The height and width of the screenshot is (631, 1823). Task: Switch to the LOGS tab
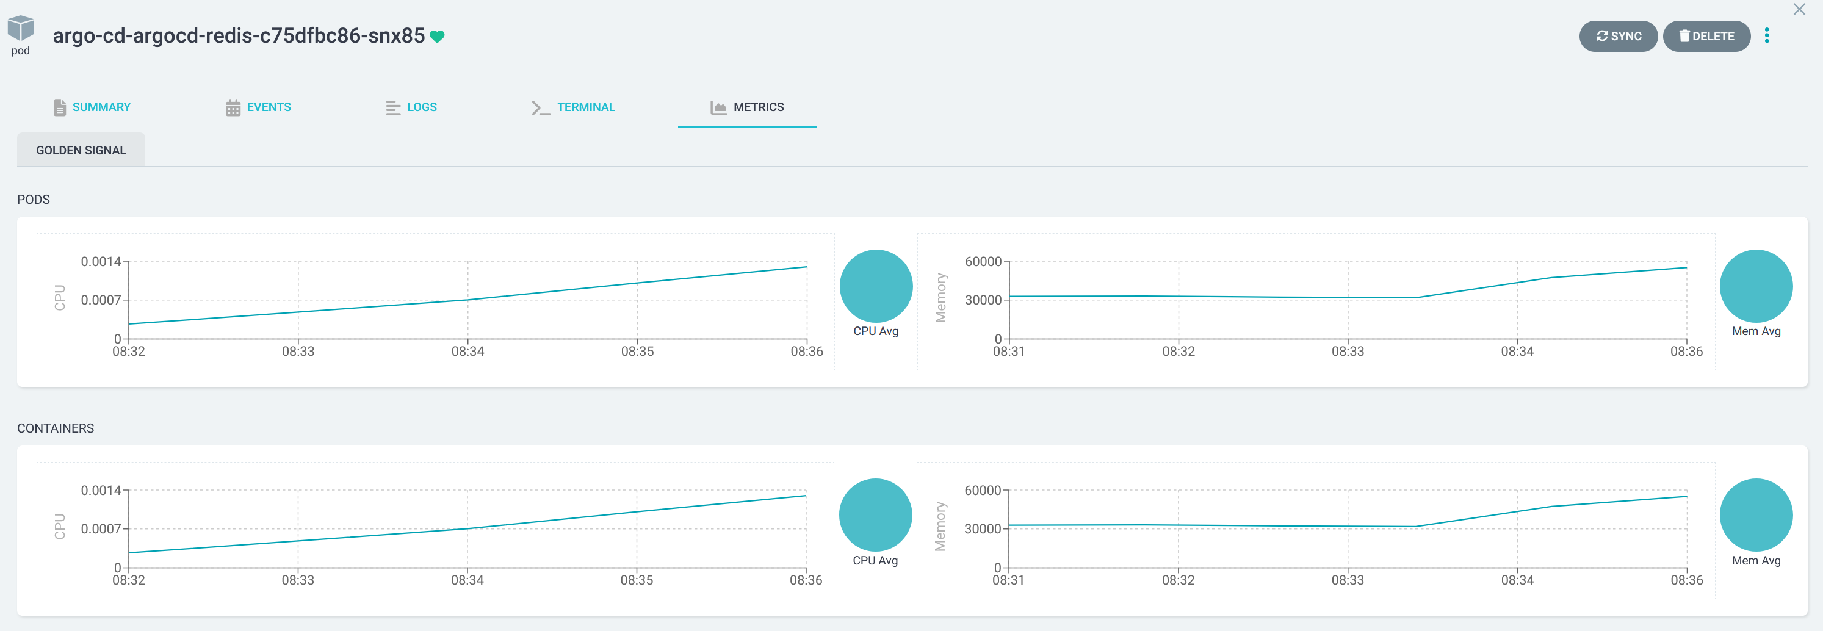[411, 107]
